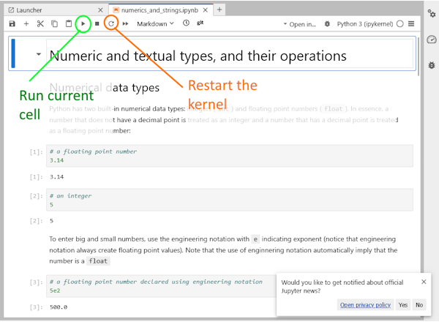Open the Markdown cell type dropdown
439x322 pixels.
click(155, 24)
